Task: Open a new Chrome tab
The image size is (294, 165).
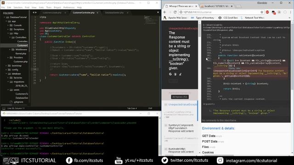Action: (x=238, y=6)
